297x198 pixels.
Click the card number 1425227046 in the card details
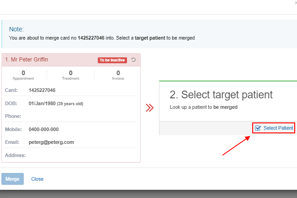[x=42, y=90]
